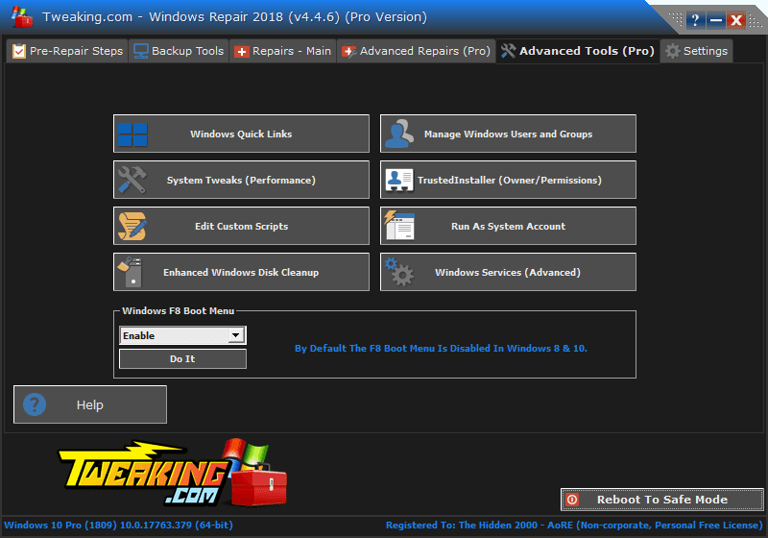The image size is (768, 538).
Task: Open Windows Services (Advanced)
Action: pyautogui.click(x=508, y=272)
